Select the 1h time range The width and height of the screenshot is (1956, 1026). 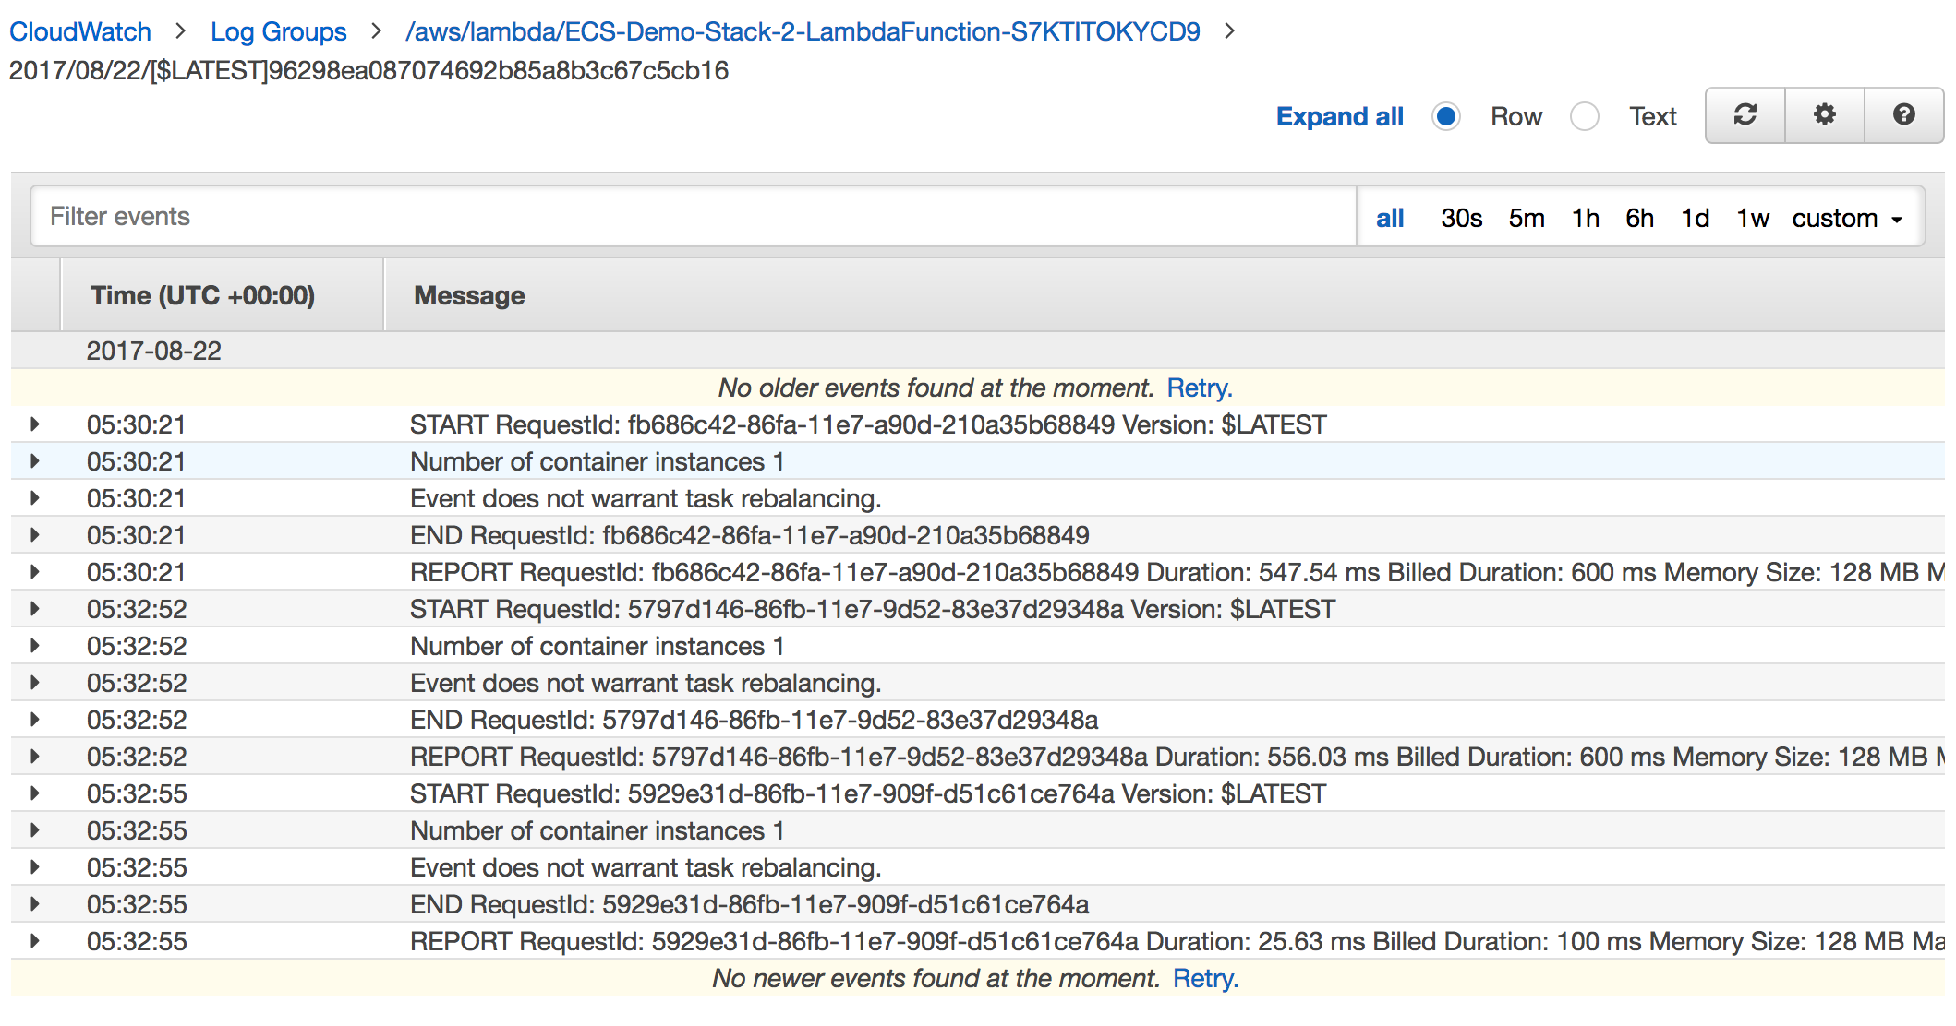(1585, 219)
